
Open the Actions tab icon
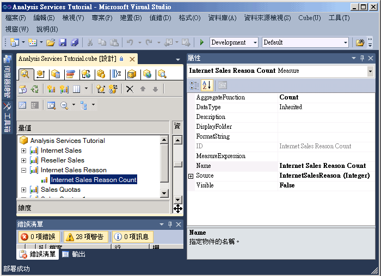(86, 74)
